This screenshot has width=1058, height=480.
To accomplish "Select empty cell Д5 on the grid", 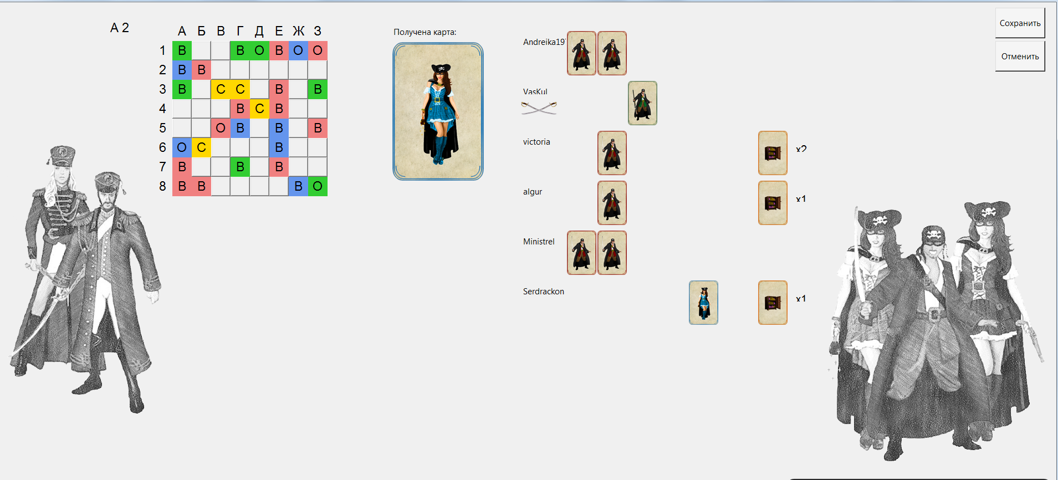I will coord(259,128).
